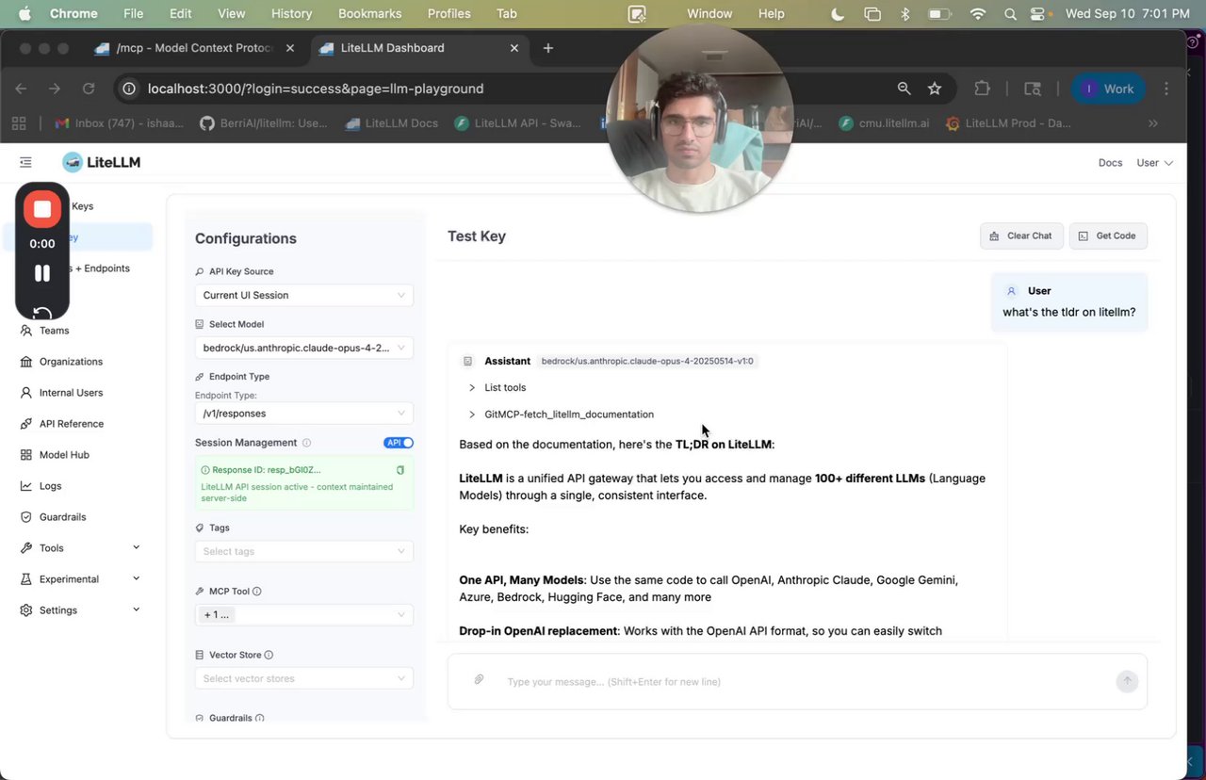Open cmu.litellm.ai bookmark
The width and height of the screenshot is (1206, 780).
tap(885, 123)
